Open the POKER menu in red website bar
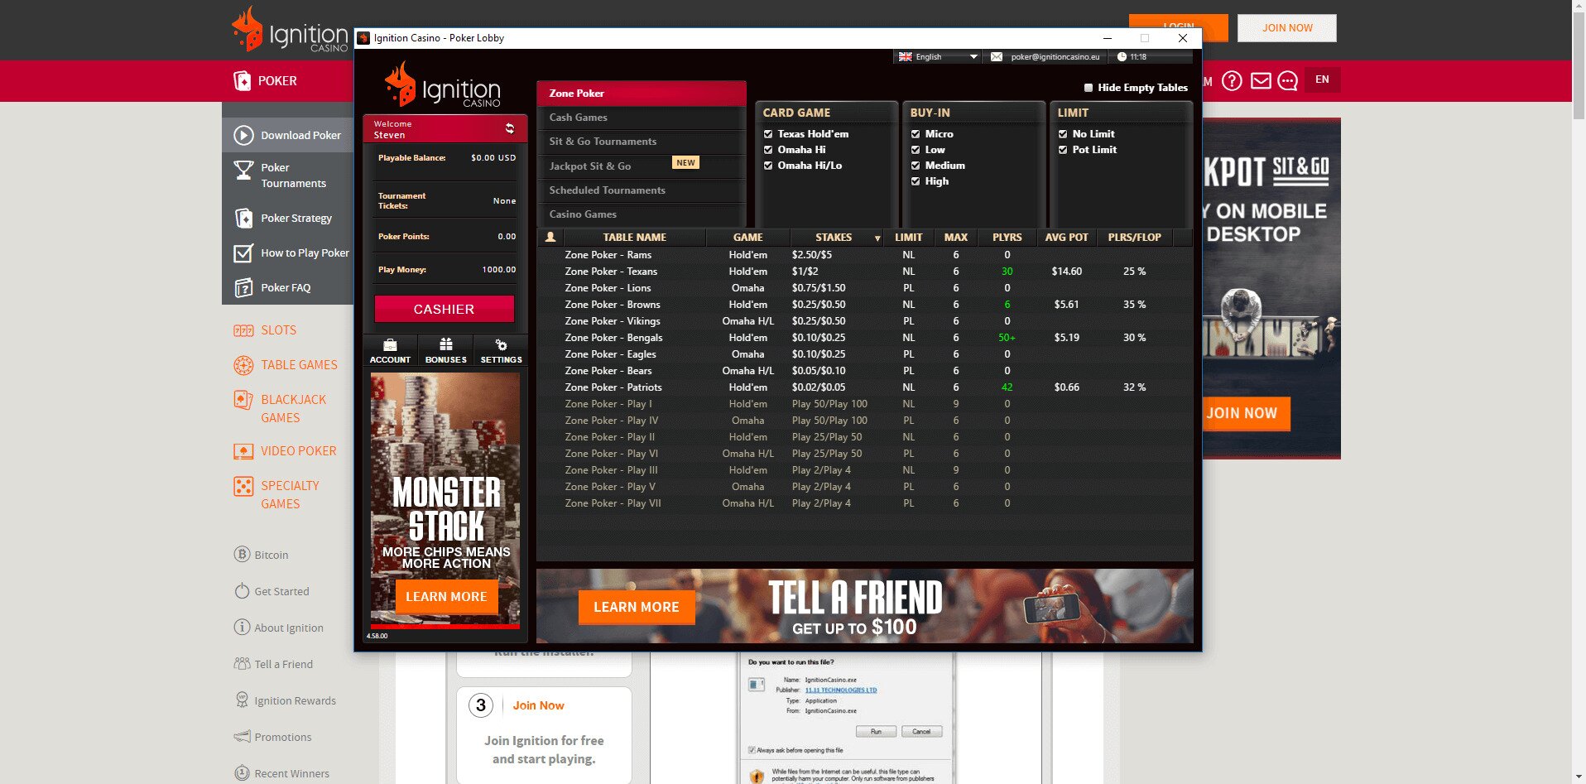Viewport: 1586px width, 784px height. 266,81
